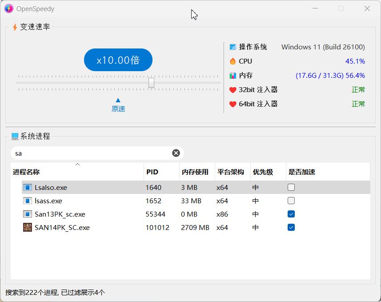Viewport: 381px width, 302px height.
Task: Disable acceleration for San13PK_sc.exe
Action: point(291,214)
